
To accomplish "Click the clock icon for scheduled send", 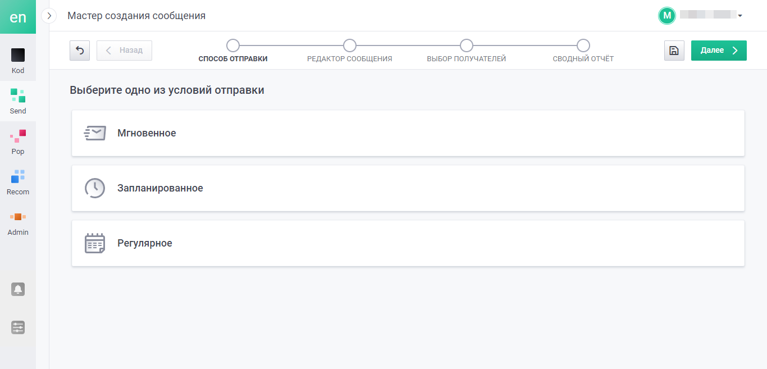I will [95, 188].
